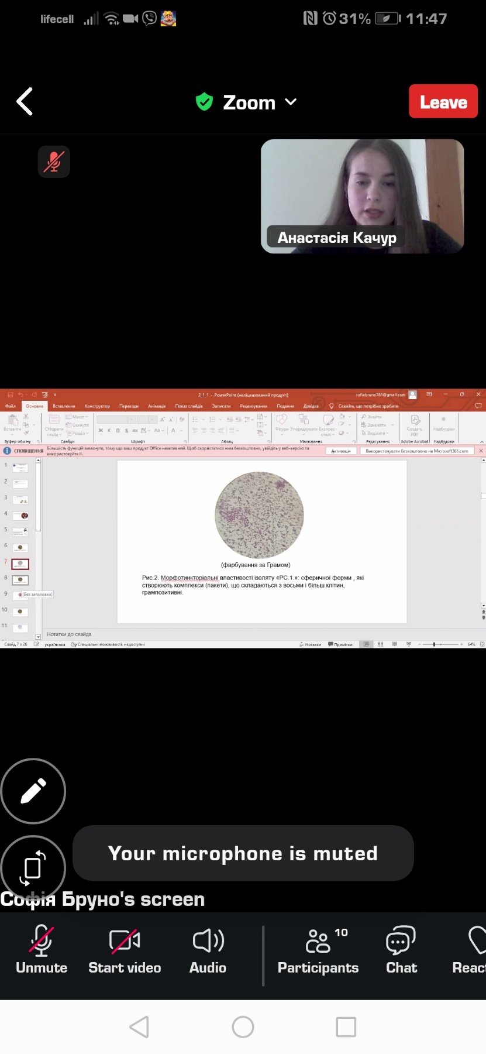The image size is (486, 1054).
Task: Toggle Audio speaker output
Action: pos(208,950)
